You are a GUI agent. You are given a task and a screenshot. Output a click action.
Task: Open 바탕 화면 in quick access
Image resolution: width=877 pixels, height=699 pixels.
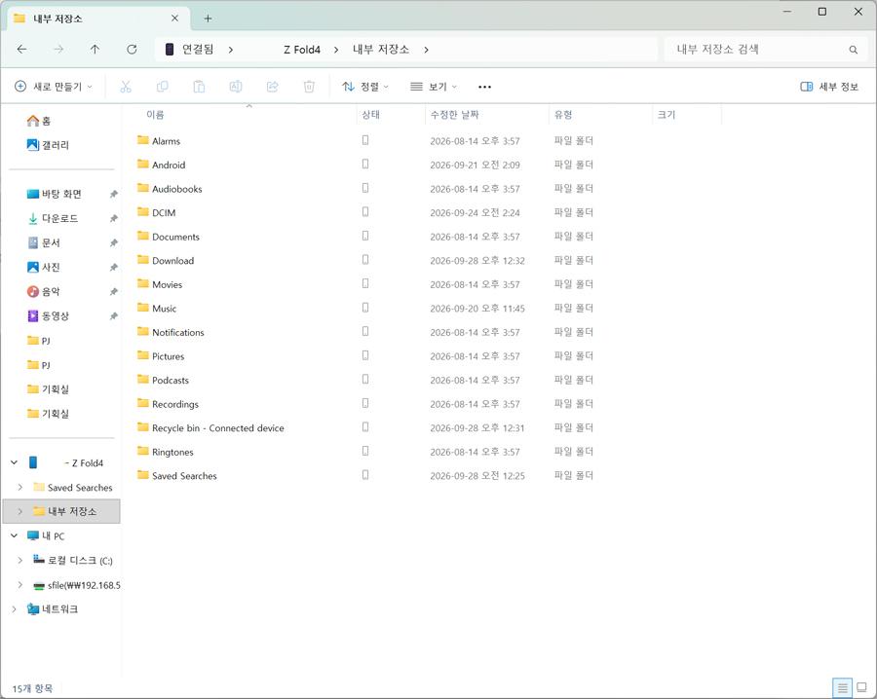(55, 194)
